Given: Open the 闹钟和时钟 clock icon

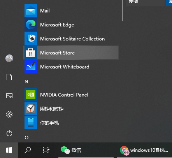Looking at the screenshot, I should click(x=31, y=109).
